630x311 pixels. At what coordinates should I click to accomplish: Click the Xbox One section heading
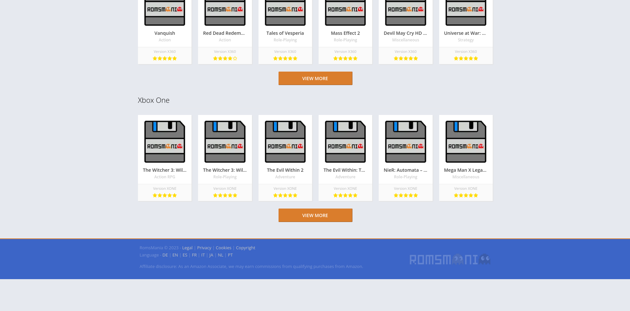click(x=153, y=100)
